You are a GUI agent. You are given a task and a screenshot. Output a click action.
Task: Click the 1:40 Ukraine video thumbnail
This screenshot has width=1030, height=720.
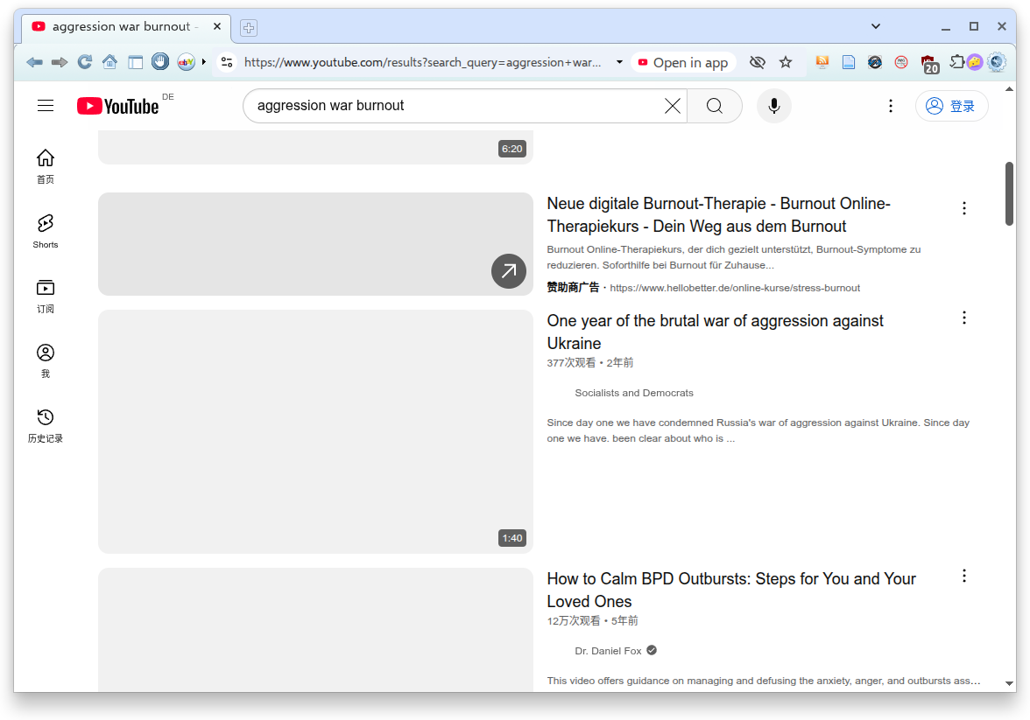point(315,431)
